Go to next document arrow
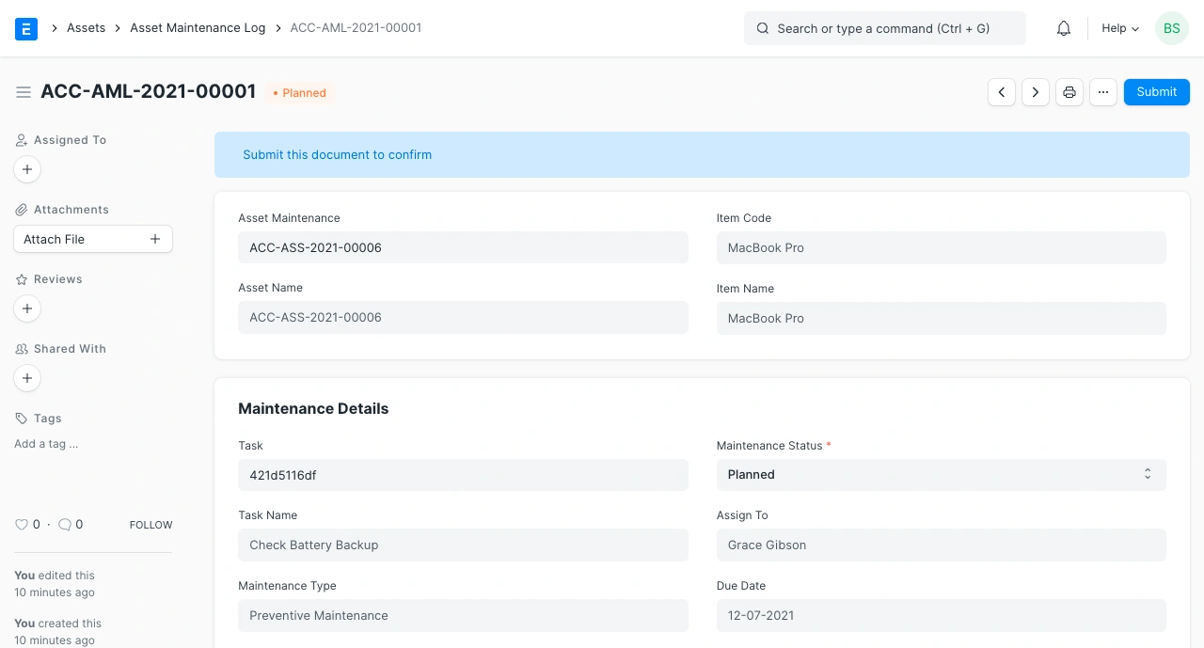The image size is (1204, 648). click(1036, 92)
